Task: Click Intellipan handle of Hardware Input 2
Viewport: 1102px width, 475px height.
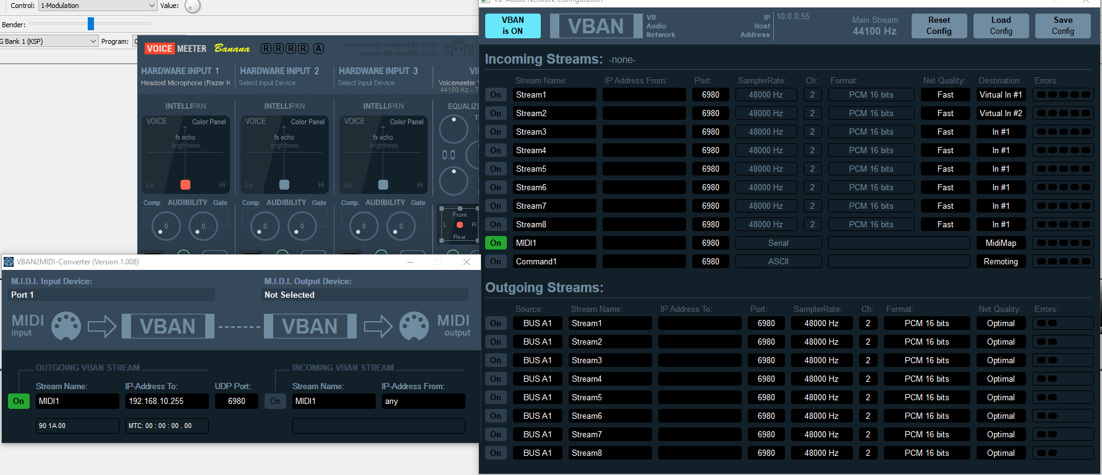Action: point(284,185)
